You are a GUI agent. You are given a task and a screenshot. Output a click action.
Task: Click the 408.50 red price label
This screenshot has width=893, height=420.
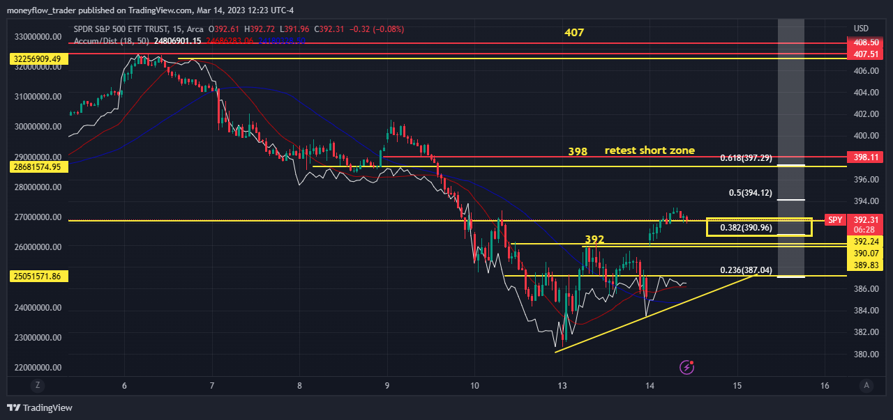tap(864, 43)
